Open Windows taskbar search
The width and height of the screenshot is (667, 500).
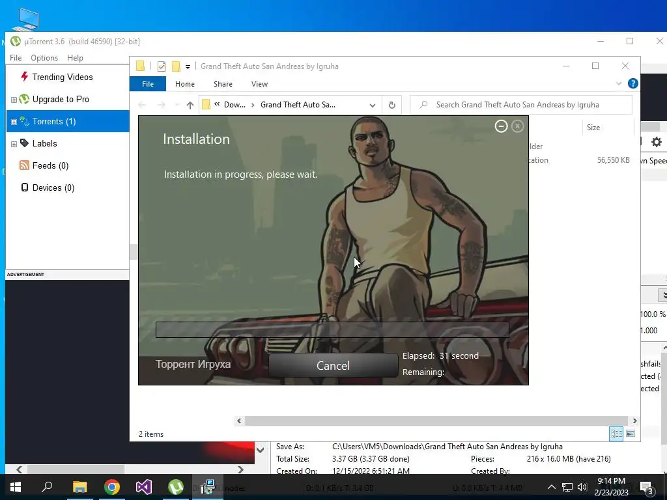[x=47, y=487]
